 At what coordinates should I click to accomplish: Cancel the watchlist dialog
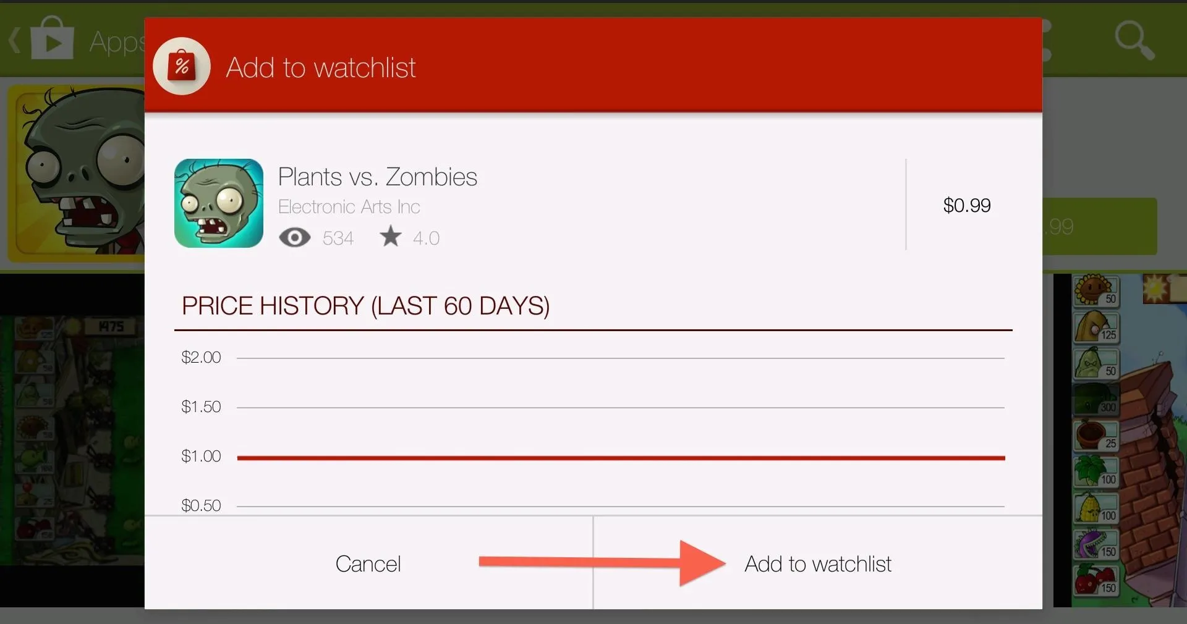click(x=368, y=563)
